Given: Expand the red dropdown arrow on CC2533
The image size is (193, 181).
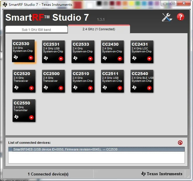Looking at the screenshot, I should click(90, 59).
